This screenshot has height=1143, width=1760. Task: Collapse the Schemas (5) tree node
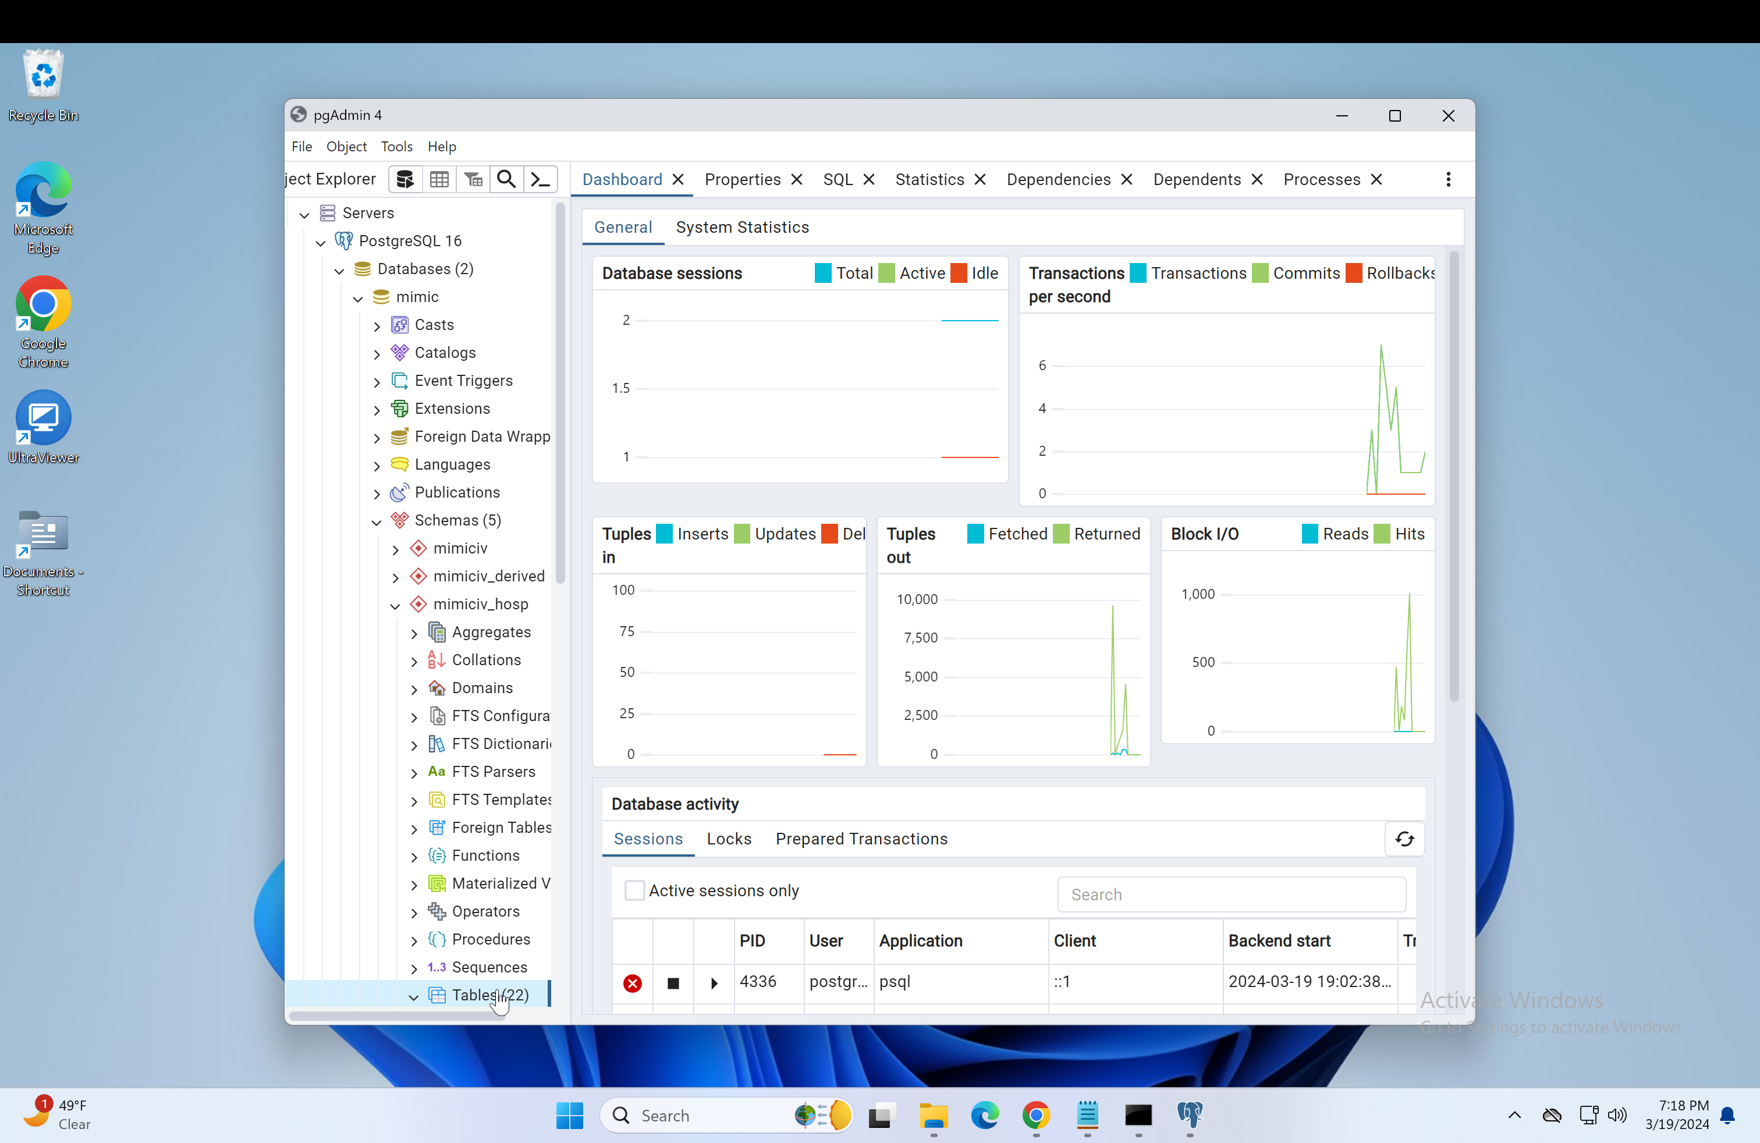(x=377, y=521)
